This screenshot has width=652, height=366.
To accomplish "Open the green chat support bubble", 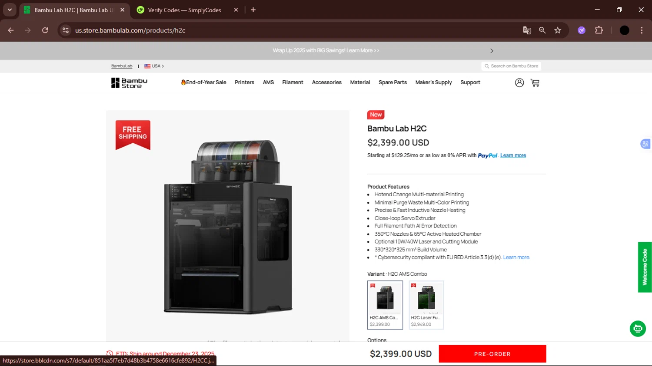I will pos(638,329).
